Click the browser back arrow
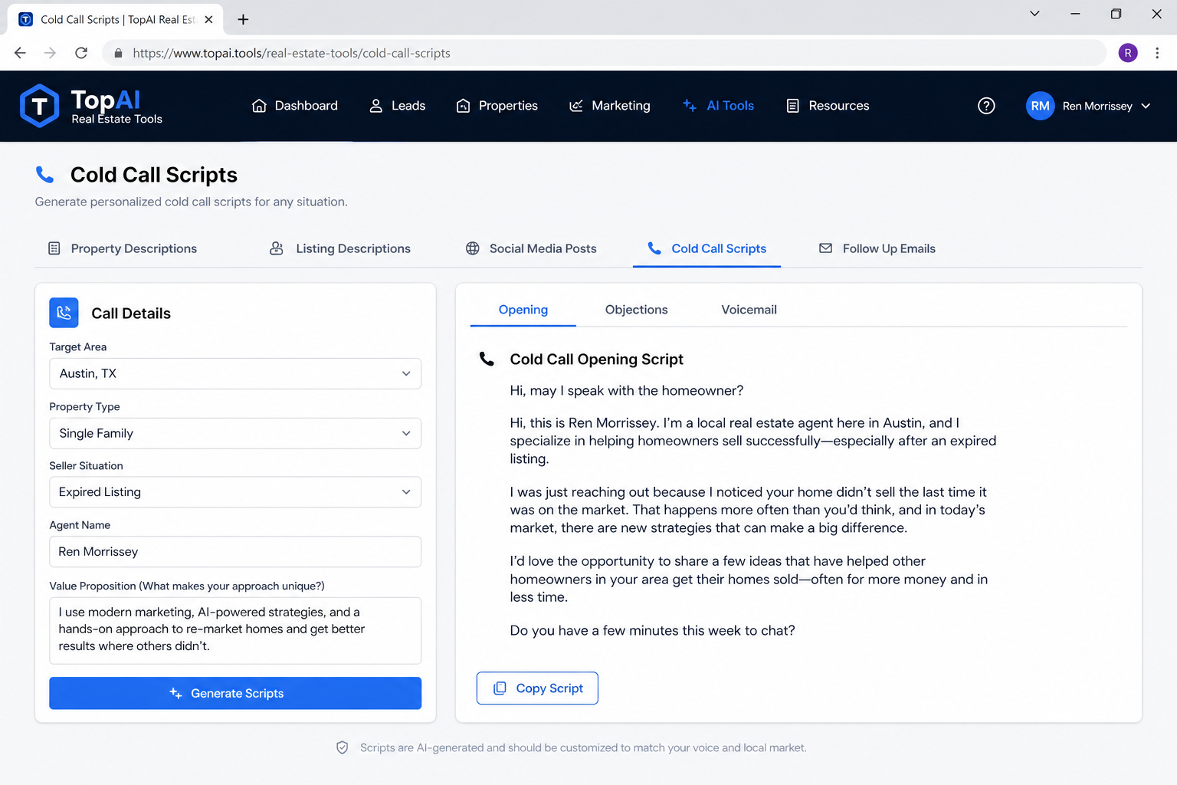Screen dimensions: 1177x785 20,53
